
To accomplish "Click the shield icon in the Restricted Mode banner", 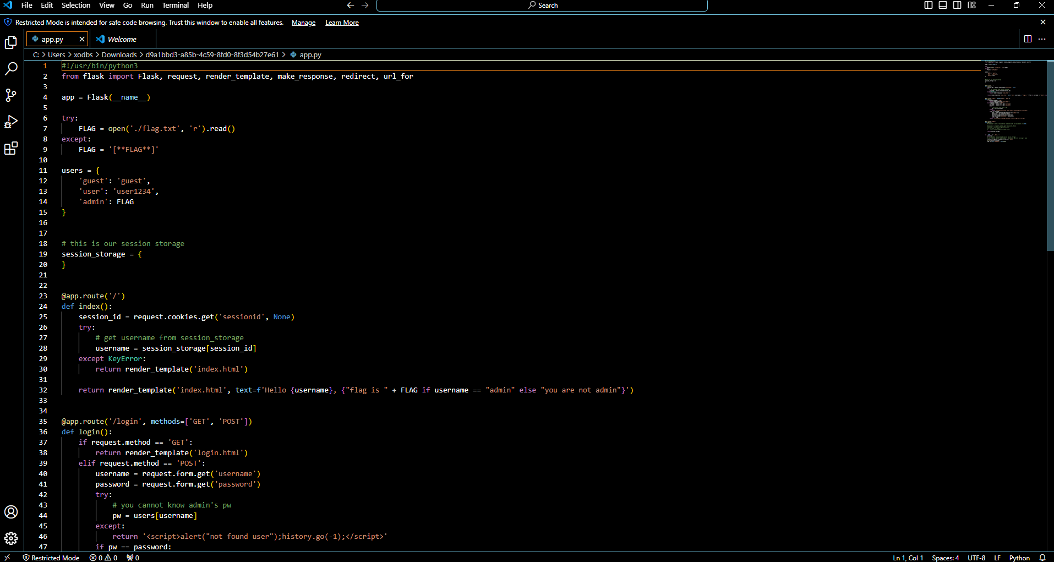I will 8,23.
